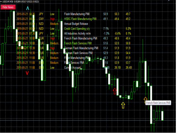Open chart menu triangle beside USDCHF,M30 title

click(1, 2)
